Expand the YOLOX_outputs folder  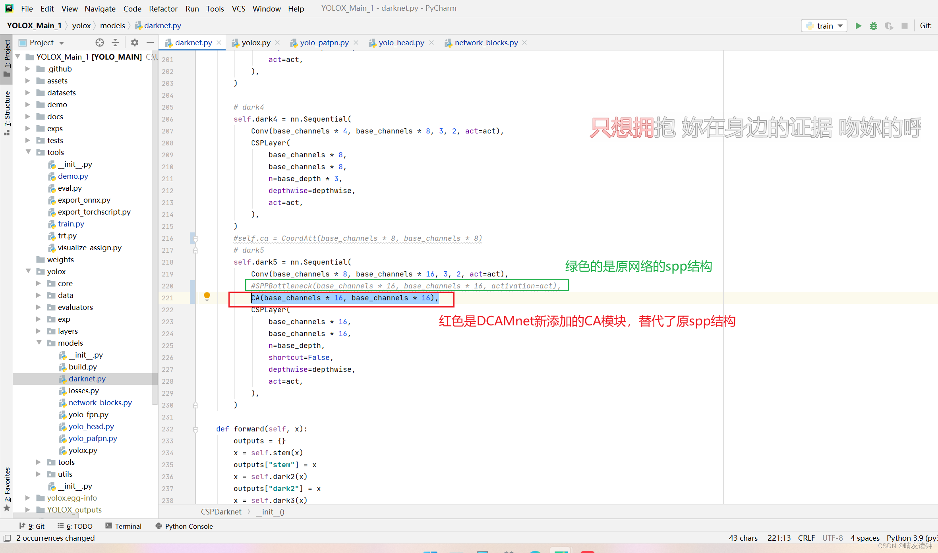tap(28, 510)
